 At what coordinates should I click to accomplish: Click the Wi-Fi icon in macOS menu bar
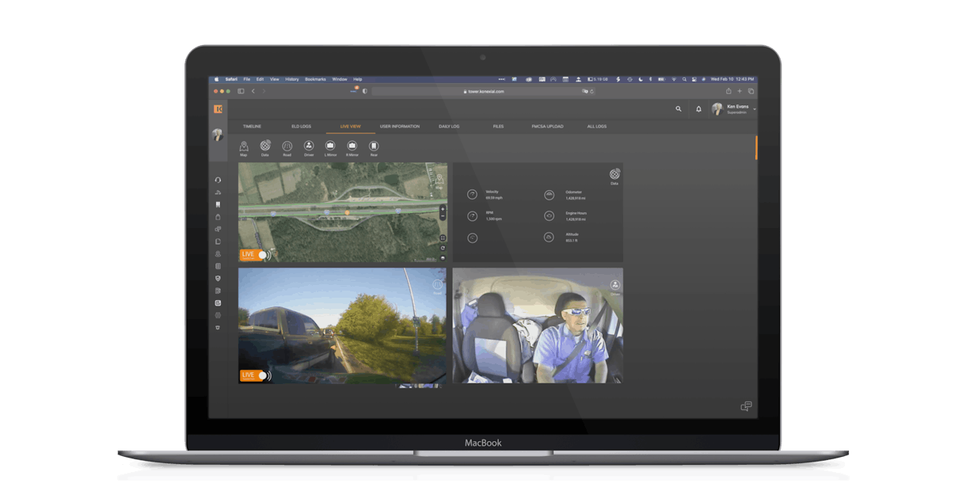pyautogui.click(x=674, y=79)
